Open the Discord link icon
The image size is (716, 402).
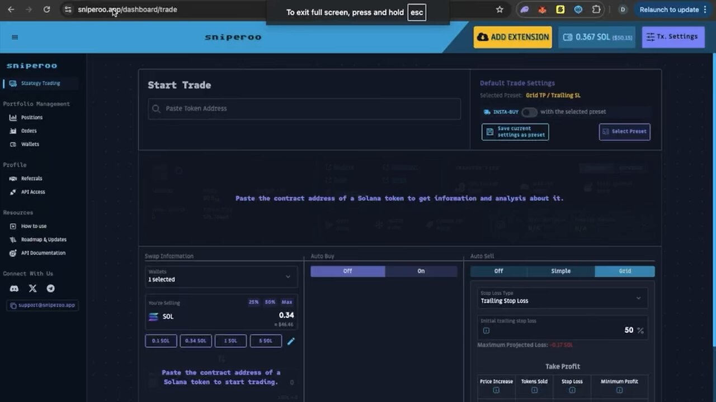pos(14,289)
